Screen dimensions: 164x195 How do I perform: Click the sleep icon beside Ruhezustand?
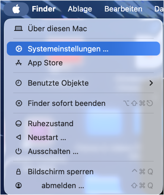click(18, 123)
